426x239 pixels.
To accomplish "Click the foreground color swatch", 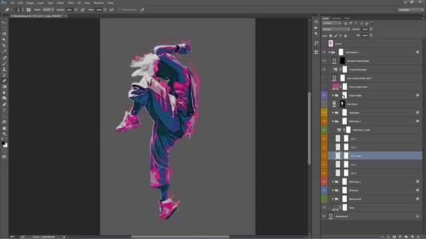I will click(x=3, y=143).
